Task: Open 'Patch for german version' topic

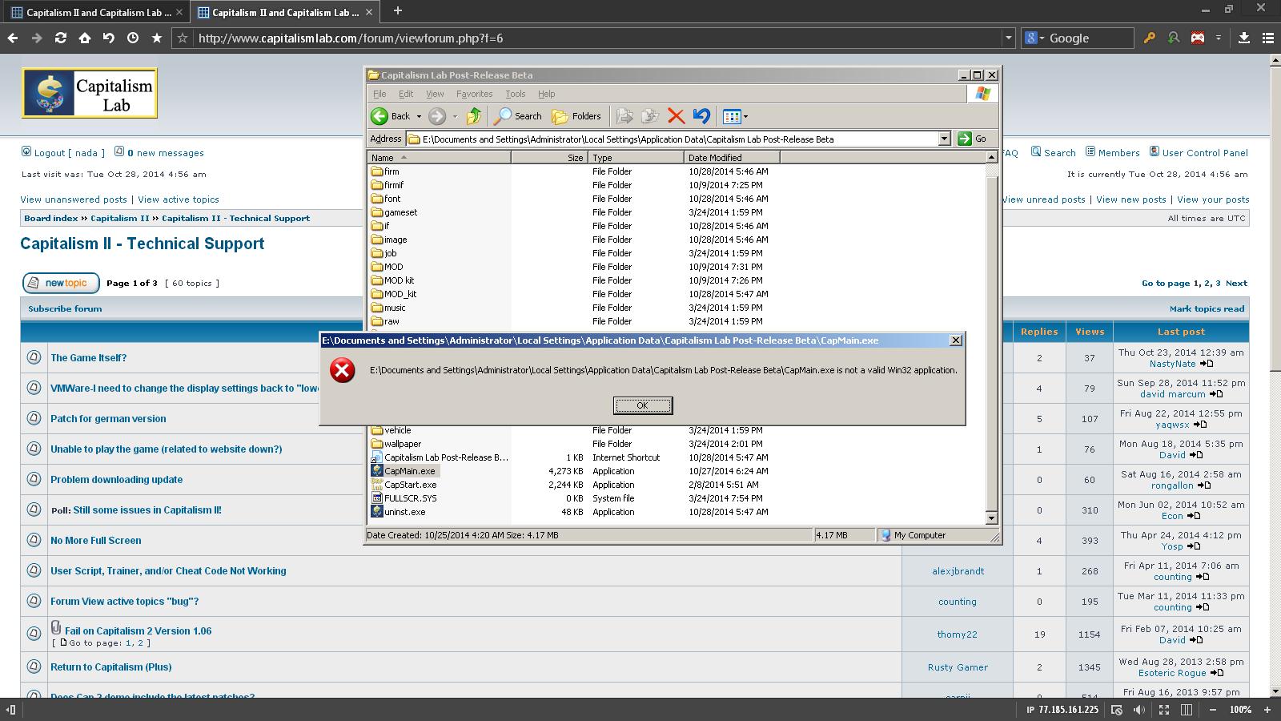Action: 108,419
